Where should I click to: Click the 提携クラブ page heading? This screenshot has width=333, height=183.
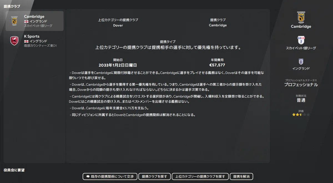pyautogui.click(x=12, y=6)
